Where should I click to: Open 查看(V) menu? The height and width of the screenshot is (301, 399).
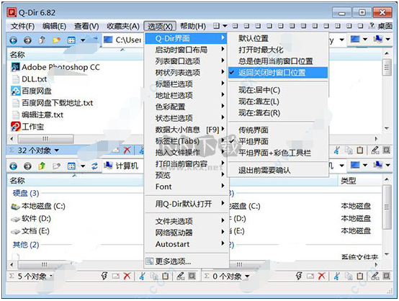(x=86, y=26)
